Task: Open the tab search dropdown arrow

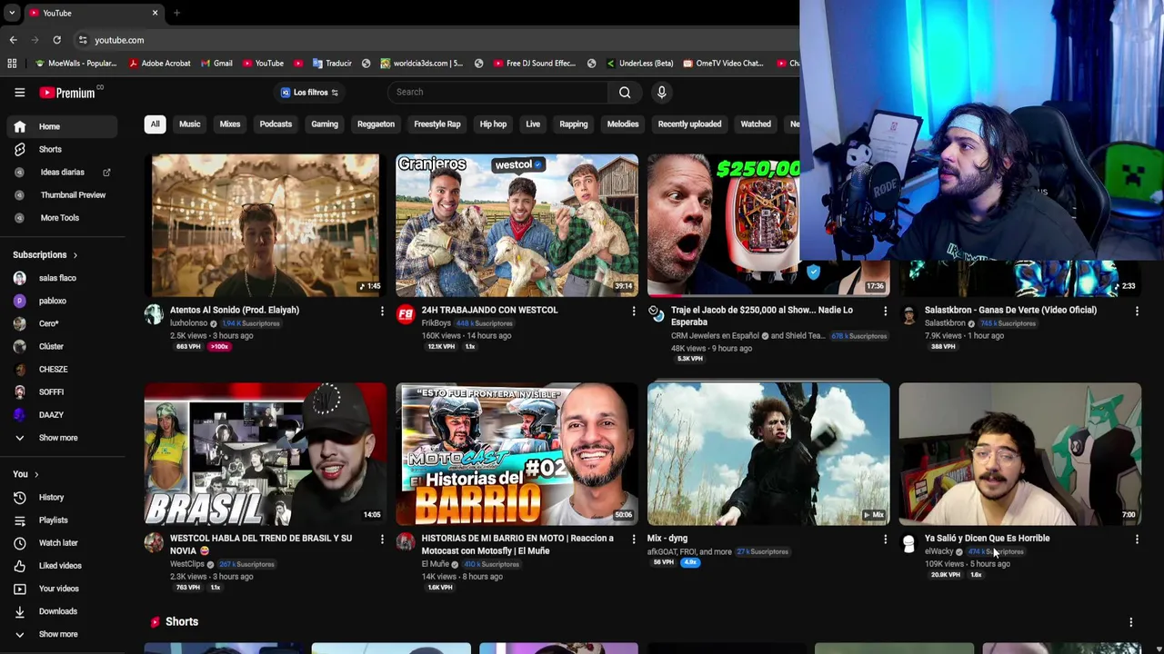Action: point(12,13)
